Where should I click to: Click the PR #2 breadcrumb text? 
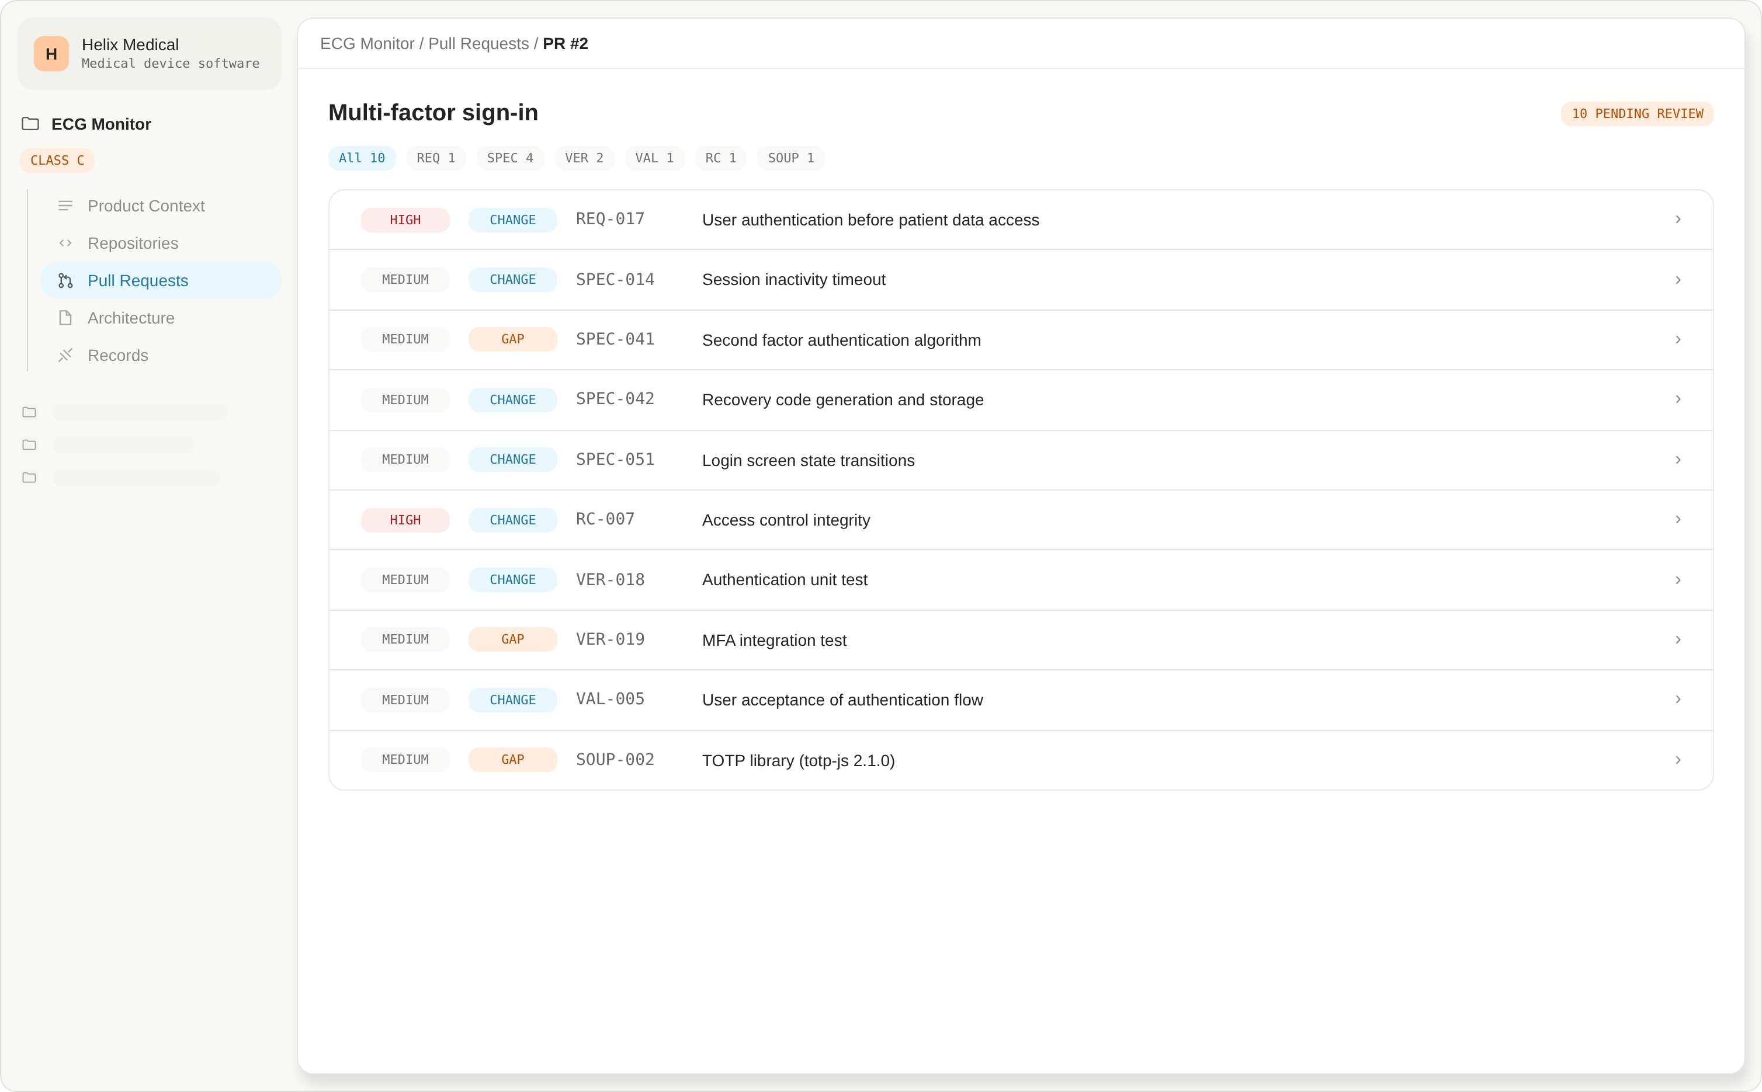(x=566, y=43)
